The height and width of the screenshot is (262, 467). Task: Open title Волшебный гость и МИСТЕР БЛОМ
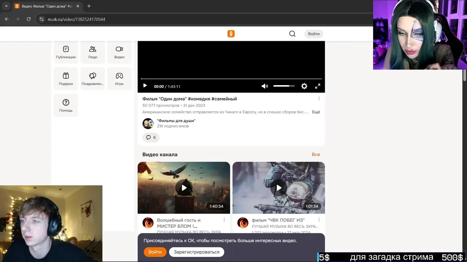(x=179, y=223)
